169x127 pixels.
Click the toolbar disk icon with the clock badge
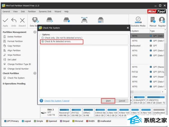pos(67,20)
